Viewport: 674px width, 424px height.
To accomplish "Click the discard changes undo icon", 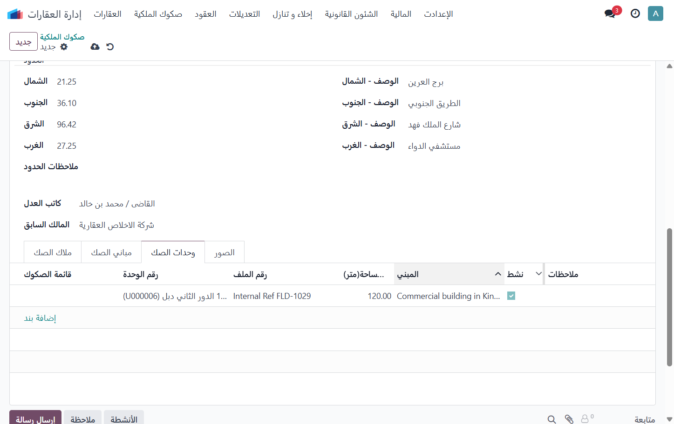I will (x=110, y=46).
